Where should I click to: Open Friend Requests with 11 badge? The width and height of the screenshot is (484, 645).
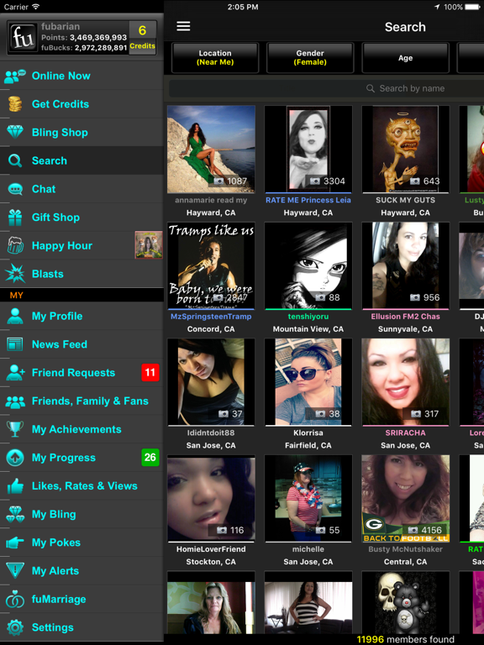(82, 373)
